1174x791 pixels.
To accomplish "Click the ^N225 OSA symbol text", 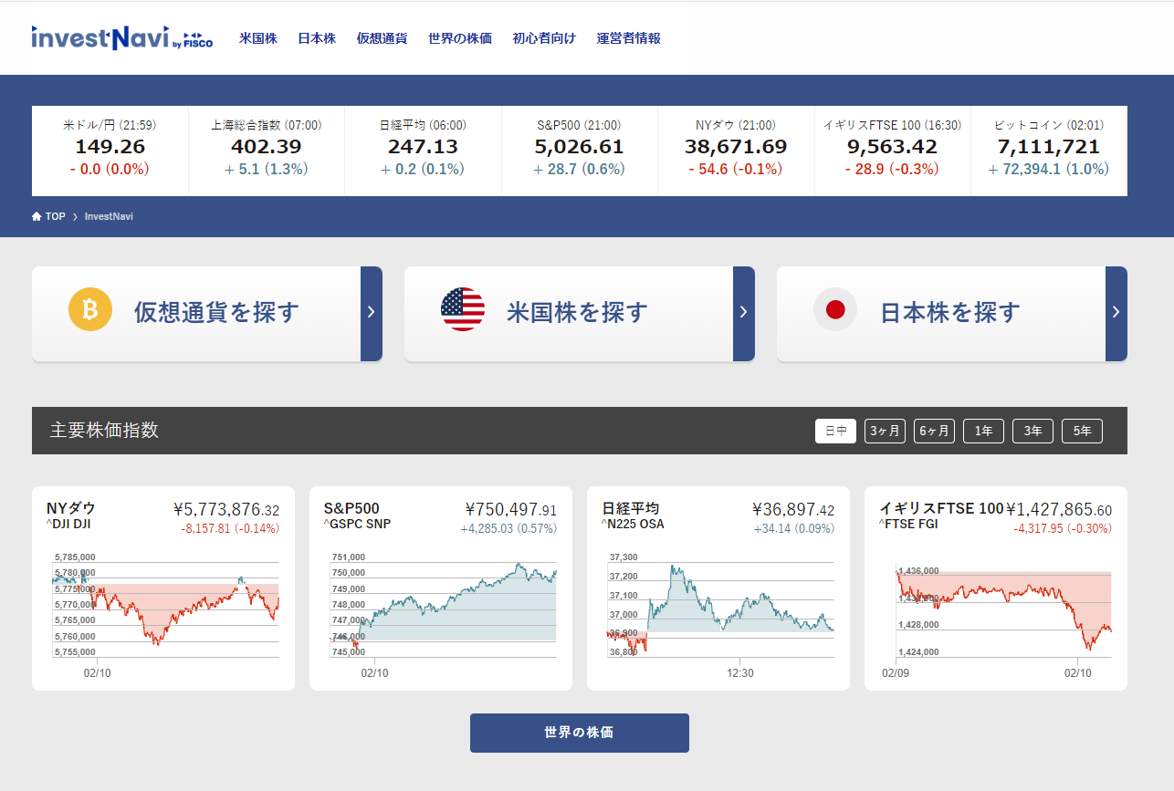I will click(633, 525).
